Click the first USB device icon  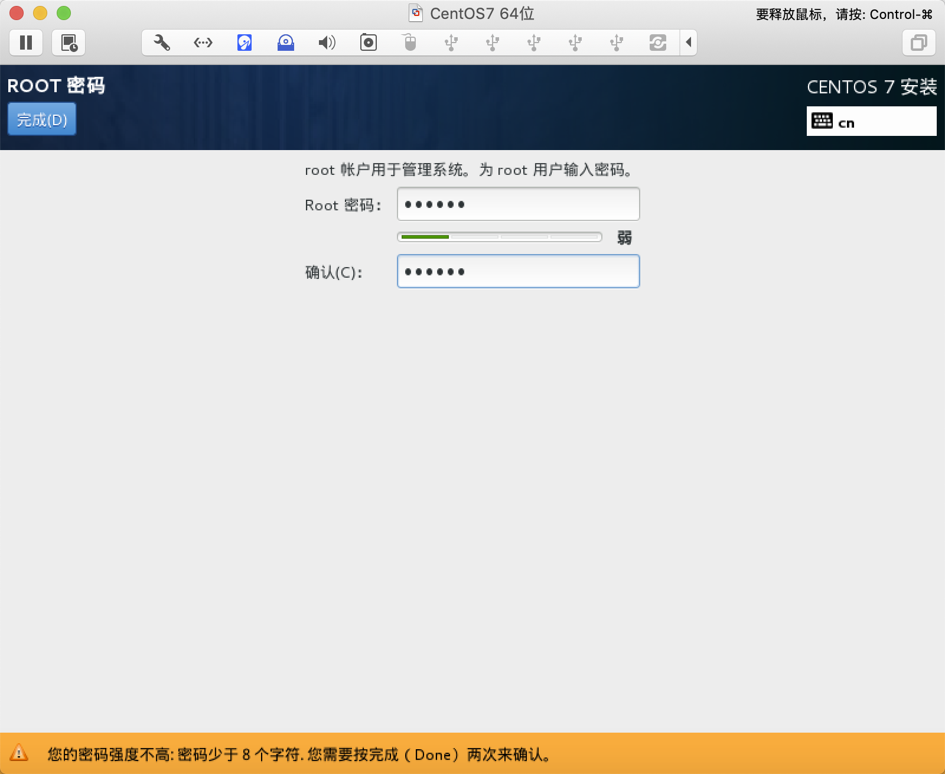(451, 43)
